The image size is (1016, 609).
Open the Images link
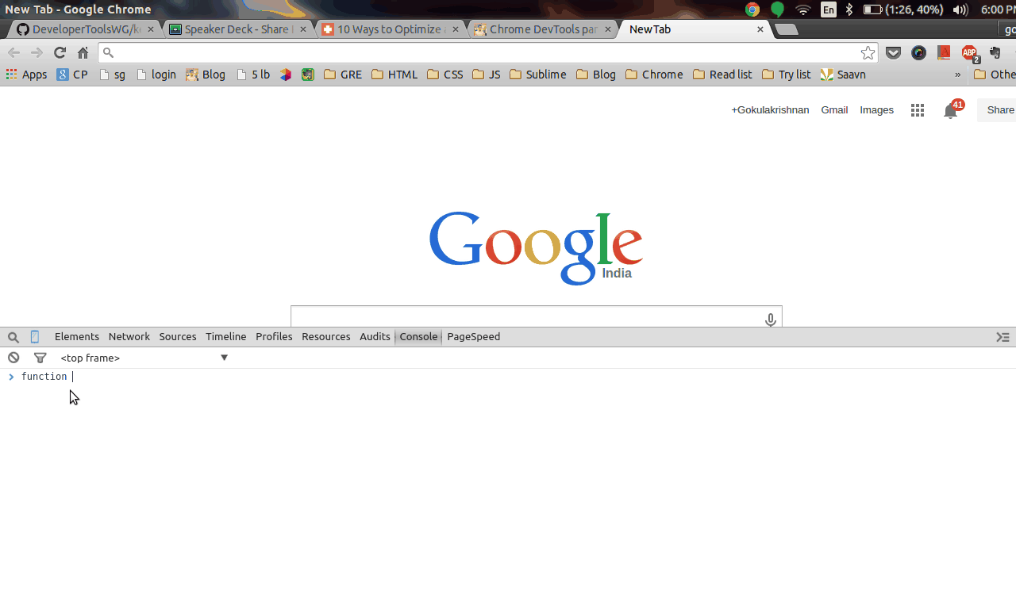(x=877, y=110)
